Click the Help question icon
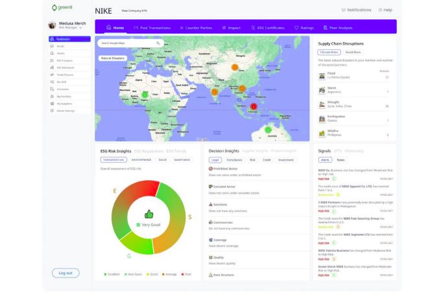Image resolution: width=439 pixels, height=293 pixels. click(x=380, y=10)
